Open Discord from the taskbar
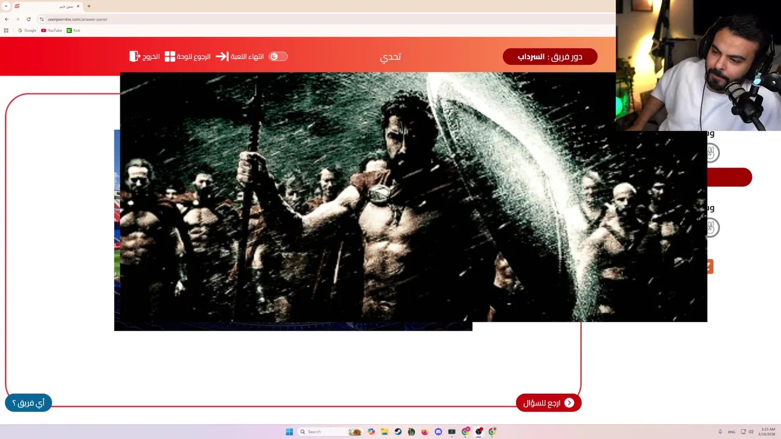This screenshot has width=781, height=439. tap(438, 432)
